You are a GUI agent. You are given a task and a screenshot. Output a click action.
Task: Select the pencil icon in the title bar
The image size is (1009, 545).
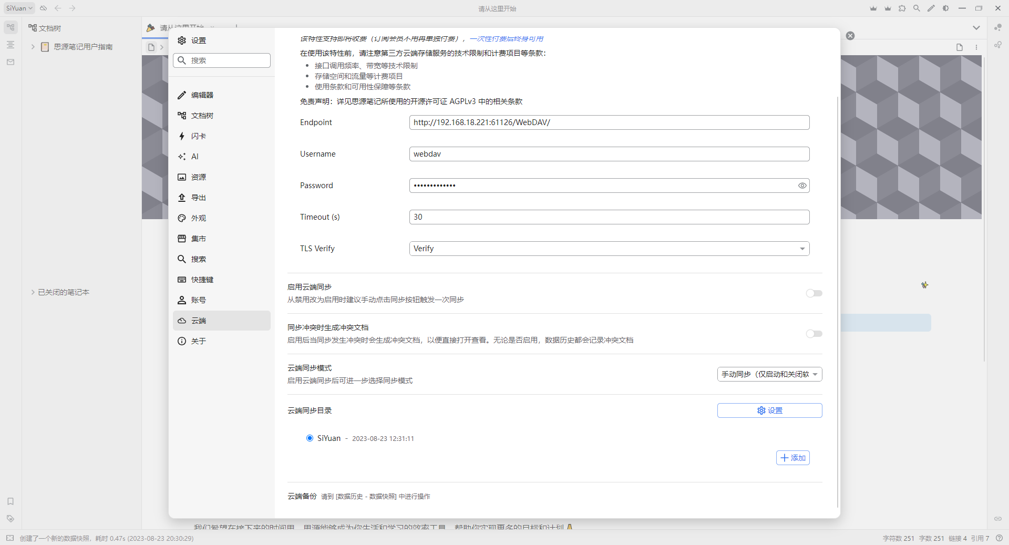(931, 8)
